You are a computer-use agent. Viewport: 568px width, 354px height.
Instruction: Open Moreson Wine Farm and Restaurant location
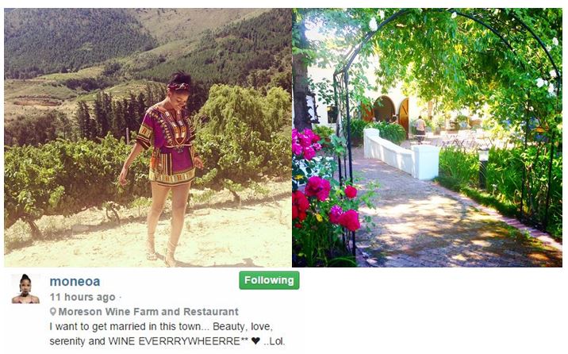click(x=148, y=312)
